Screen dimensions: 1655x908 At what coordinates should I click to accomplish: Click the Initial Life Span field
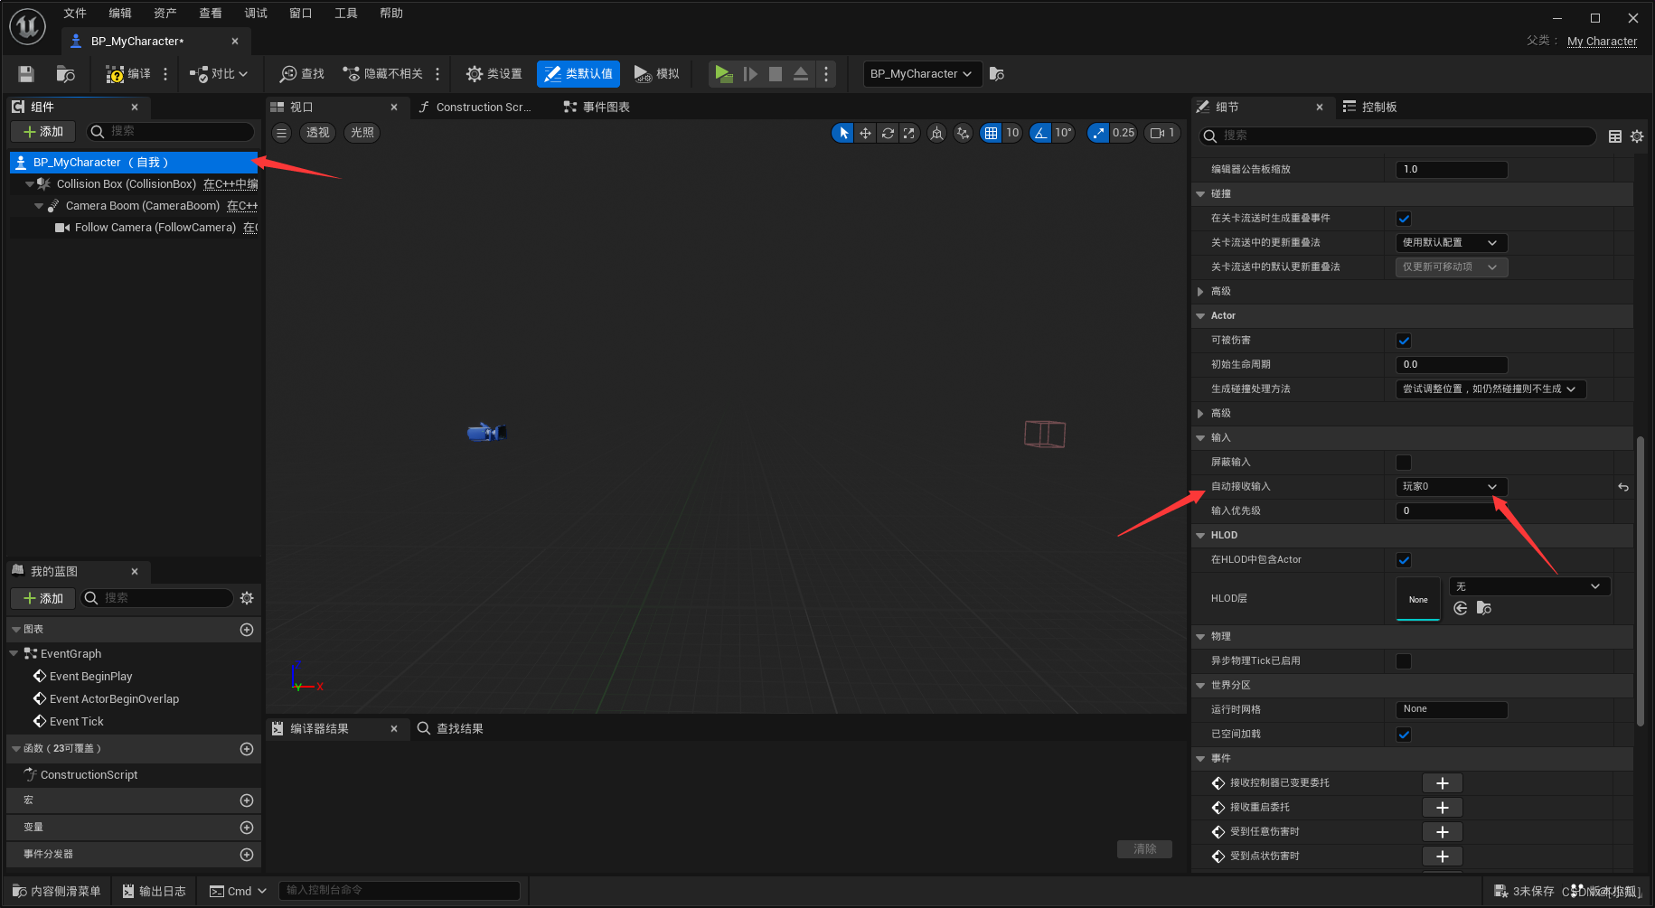point(1452,365)
